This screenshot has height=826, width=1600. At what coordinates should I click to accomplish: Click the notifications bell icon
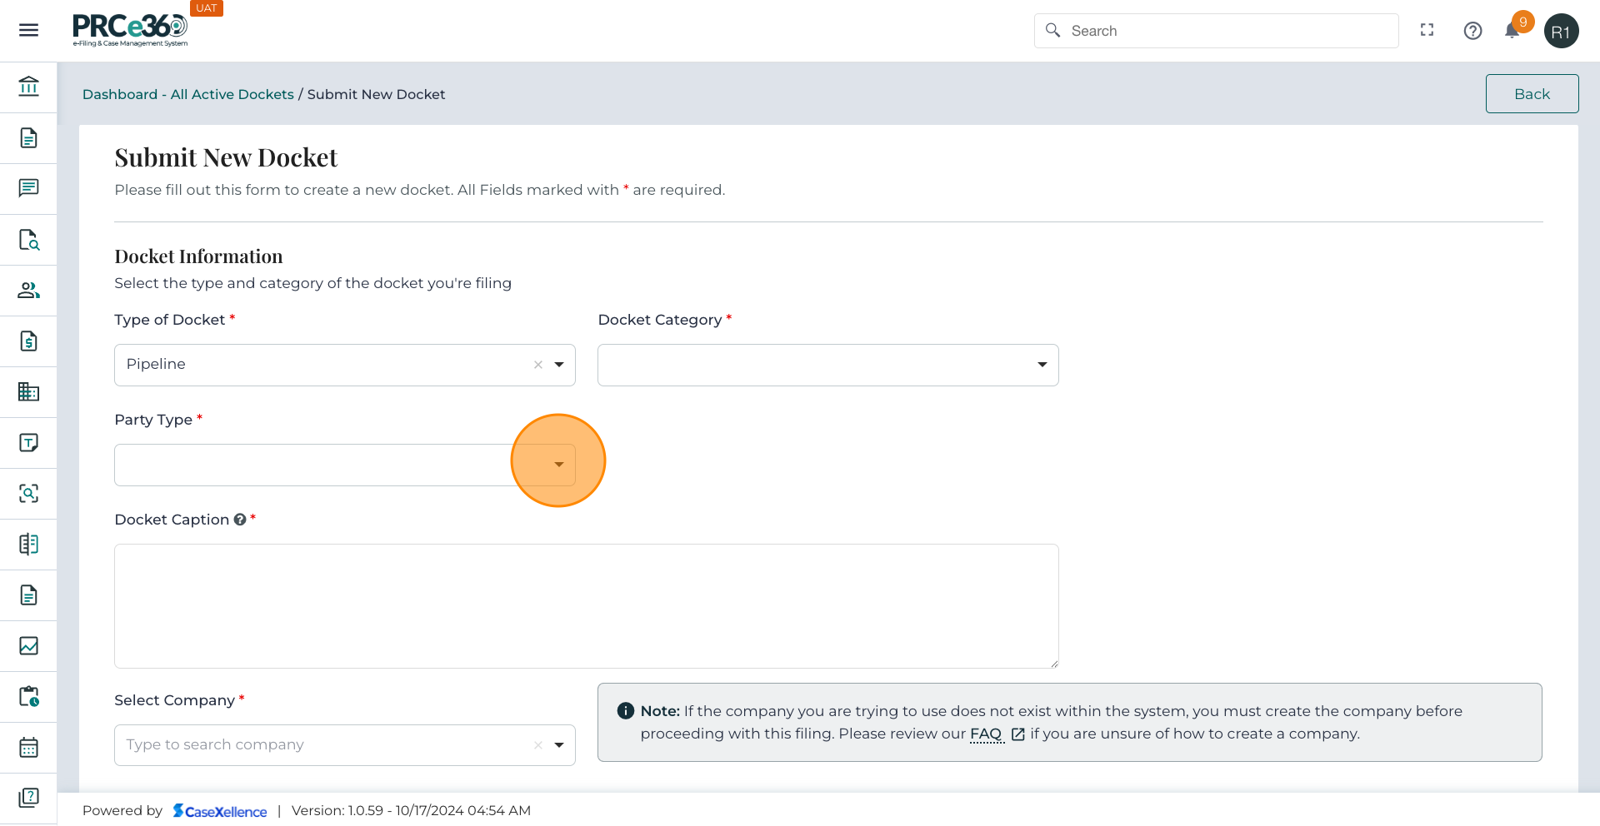(1512, 32)
